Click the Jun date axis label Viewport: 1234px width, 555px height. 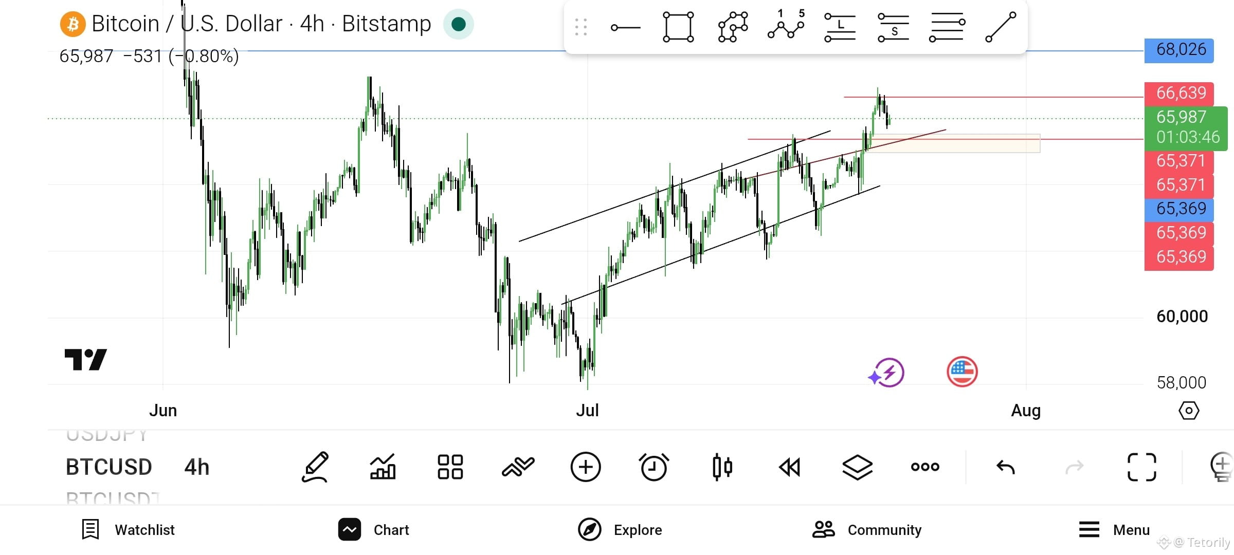(163, 411)
